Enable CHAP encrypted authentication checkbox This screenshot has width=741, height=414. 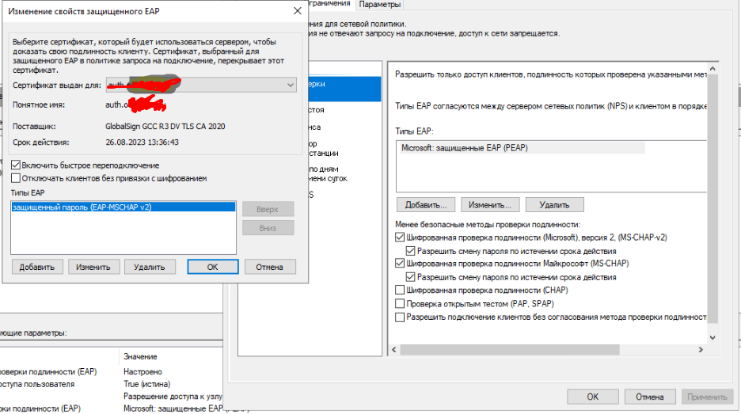point(400,290)
